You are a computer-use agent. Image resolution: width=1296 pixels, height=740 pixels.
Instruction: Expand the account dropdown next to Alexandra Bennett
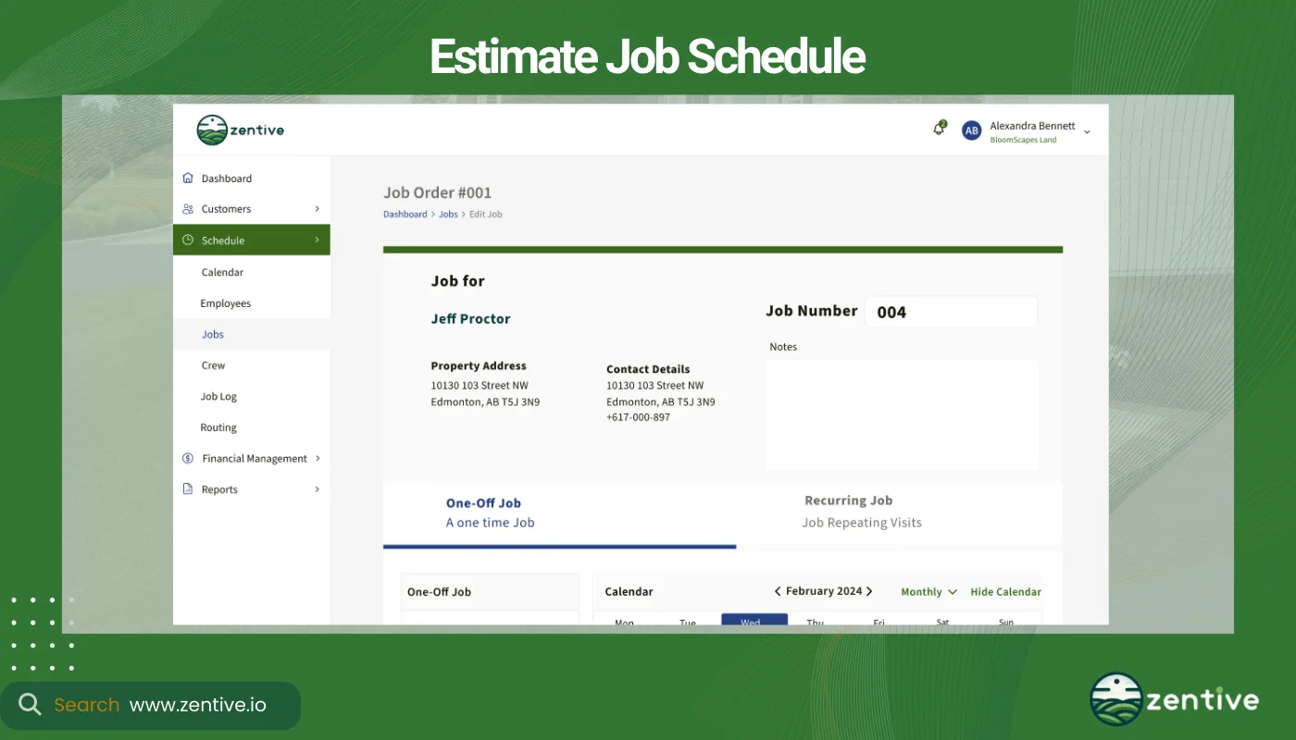1089,130
